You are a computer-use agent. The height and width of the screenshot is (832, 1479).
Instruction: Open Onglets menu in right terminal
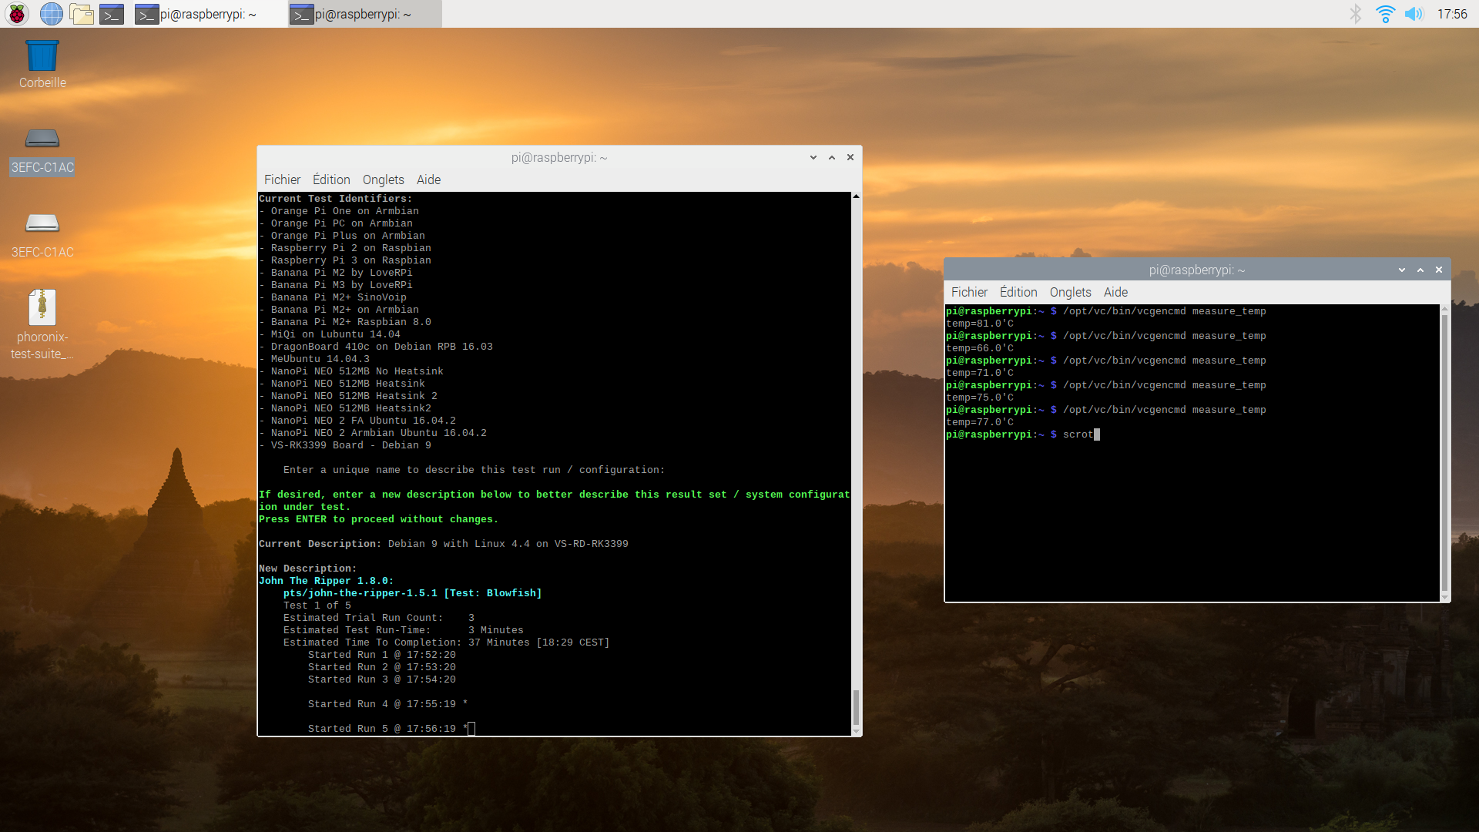click(x=1070, y=292)
